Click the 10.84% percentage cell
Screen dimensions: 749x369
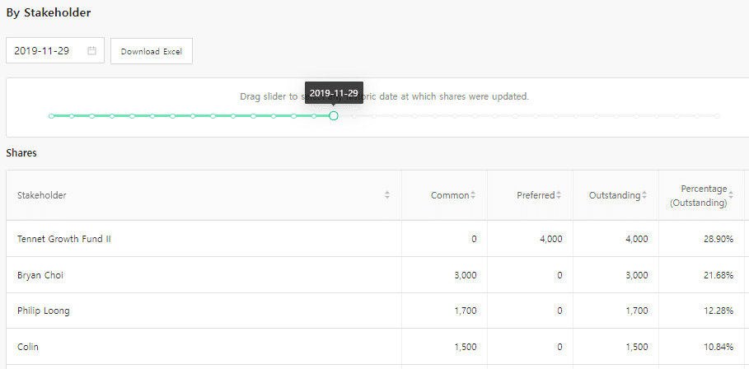click(x=702, y=347)
